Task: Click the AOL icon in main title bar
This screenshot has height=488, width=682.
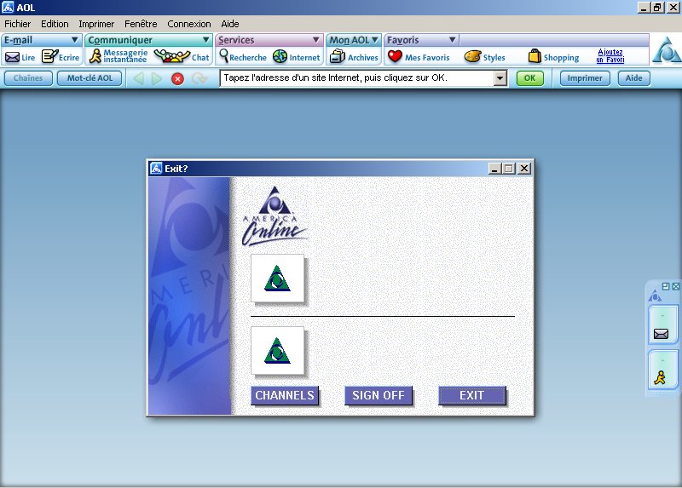Action: tap(8, 8)
